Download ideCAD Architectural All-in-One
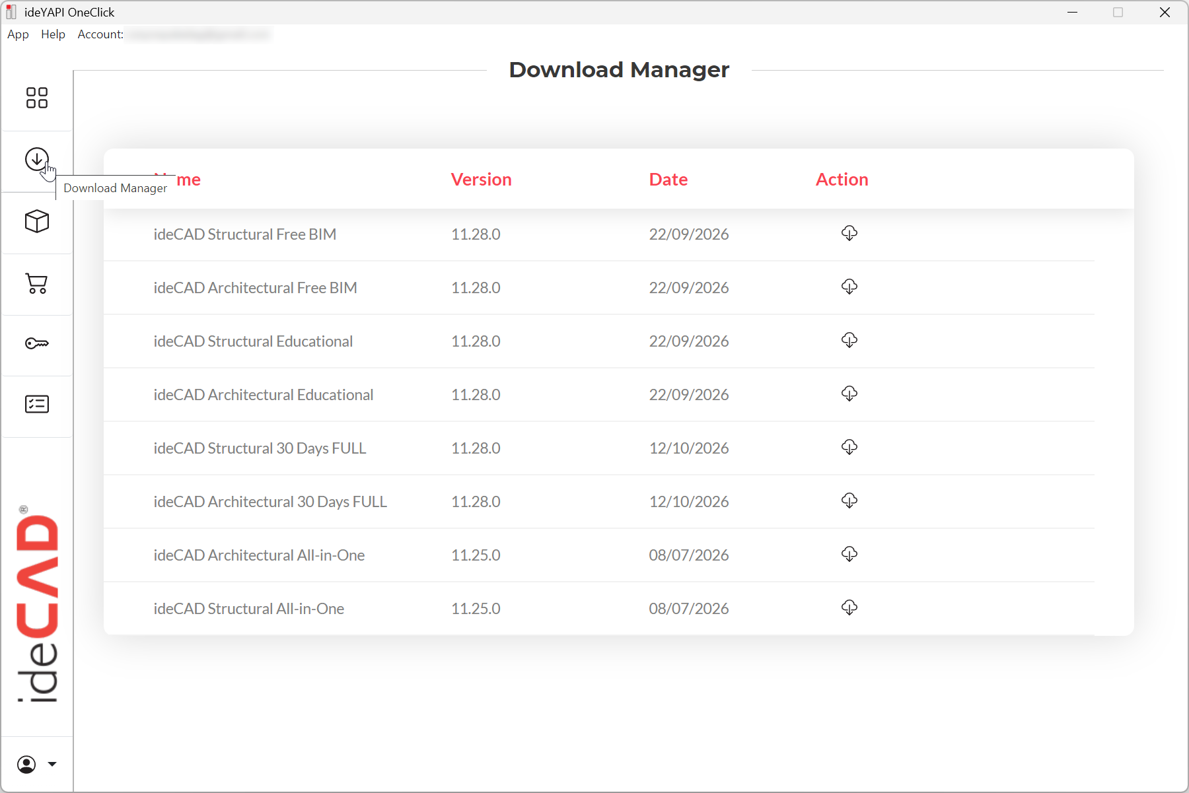This screenshot has height=793, width=1189. (x=849, y=554)
